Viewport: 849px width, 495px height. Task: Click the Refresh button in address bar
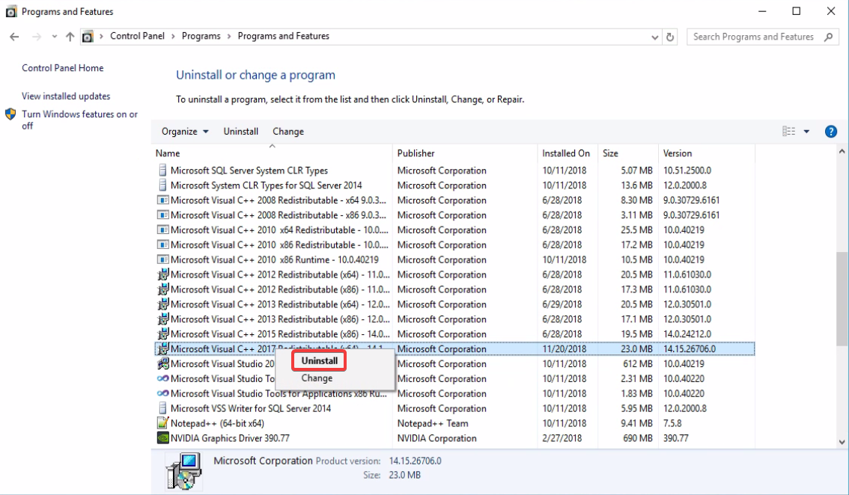tap(670, 37)
